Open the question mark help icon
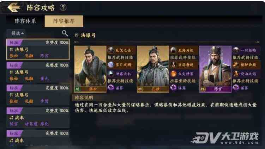This screenshot has width=265, height=149. (63, 7)
